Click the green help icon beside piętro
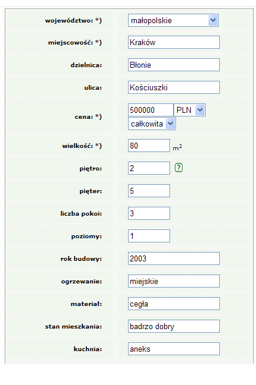The image size is (256, 385). point(178,168)
